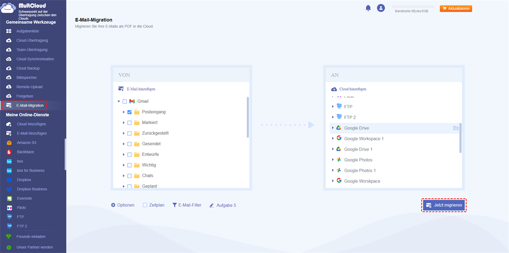509x253 pixels.
Task: Enable the Zeitplan checkbox
Action: pos(145,205)
